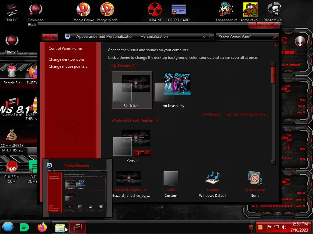
Task: Open This PC desktop icon
Action: pos(12,12)
